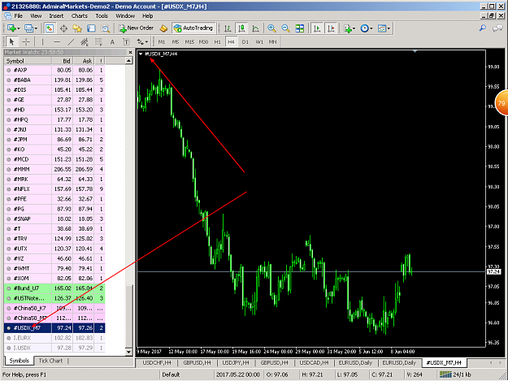Switch chart to candlesticks style
Viewport: 508px width, 381px height.
click(241, 28)
